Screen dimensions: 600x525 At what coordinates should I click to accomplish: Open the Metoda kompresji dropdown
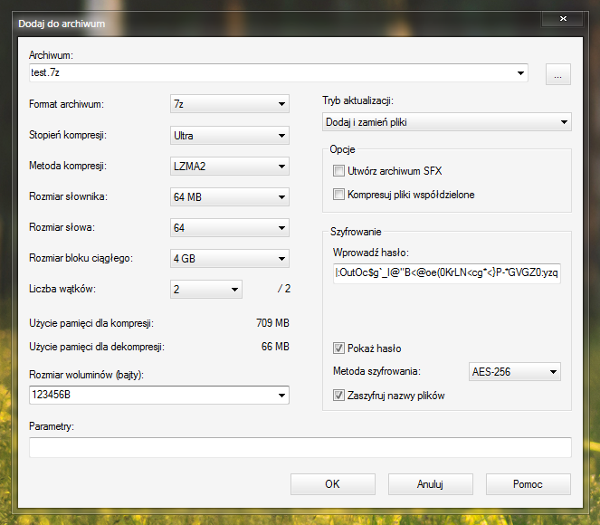click(x=230, y=166)
